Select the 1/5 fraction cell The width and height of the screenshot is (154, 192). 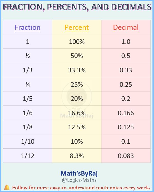click(28, 99)
